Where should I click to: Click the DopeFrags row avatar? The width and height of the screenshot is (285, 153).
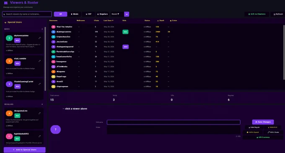coord(53,76)
